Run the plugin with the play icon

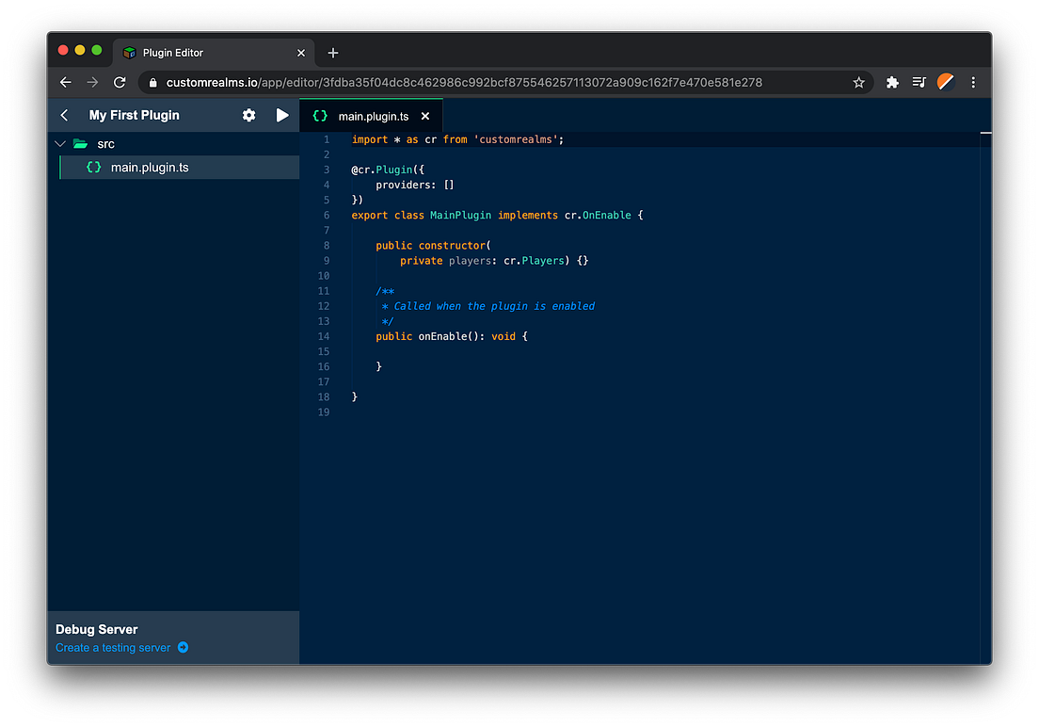(x=282, y=115)
